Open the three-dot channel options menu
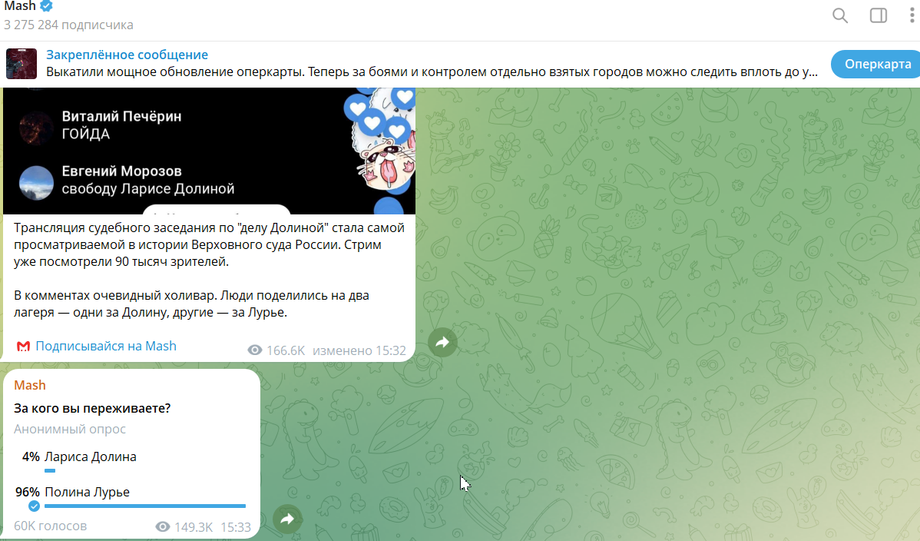Viewport: 920px width, 541px height. [911, 15]
